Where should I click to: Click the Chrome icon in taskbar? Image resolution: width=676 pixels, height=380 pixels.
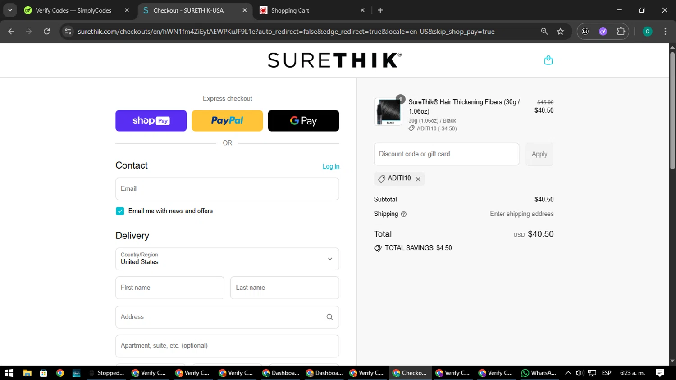60,373
